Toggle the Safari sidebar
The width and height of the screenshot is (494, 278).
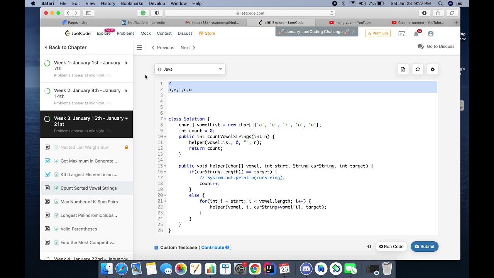point(89,13)
